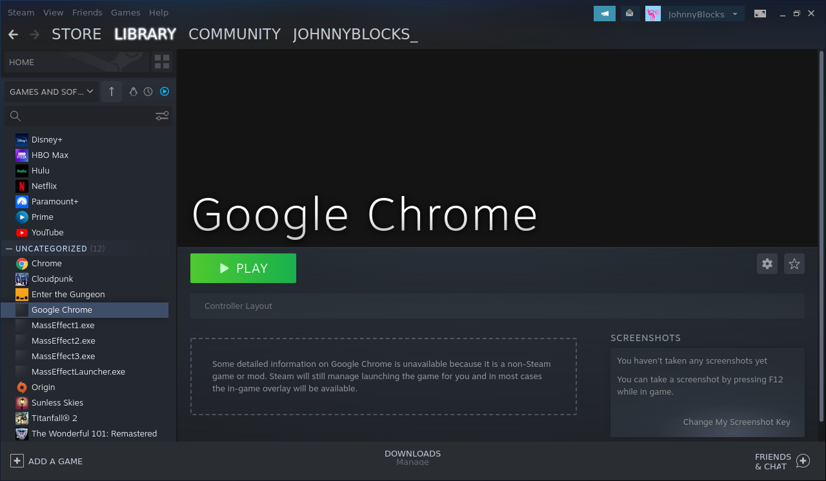Screen dimensions: 826x481
Task: Toggle the recent activity clock filter
Action: tap(148, 92)
